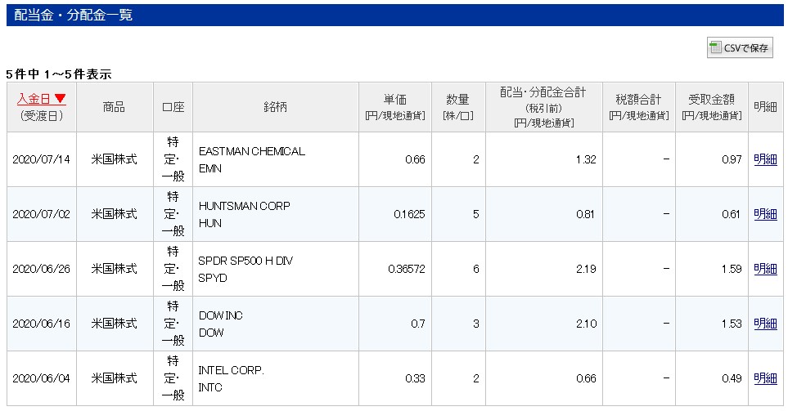Image resolution: width=788 pixels, height=411 pixels.
Task: Select the HUNTSMAN CORP HUN name cell
Action: click(x=245, y=214)
